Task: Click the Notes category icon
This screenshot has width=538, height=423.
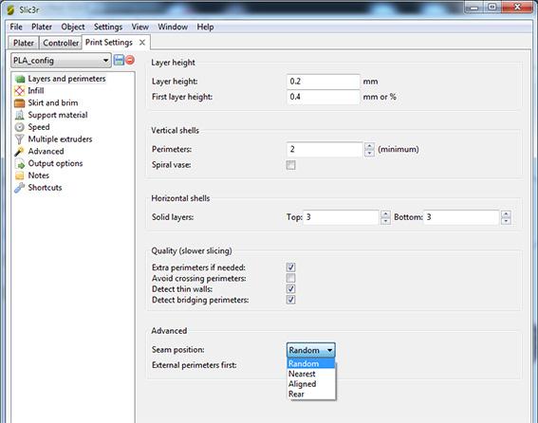Action: pos(20,175)
